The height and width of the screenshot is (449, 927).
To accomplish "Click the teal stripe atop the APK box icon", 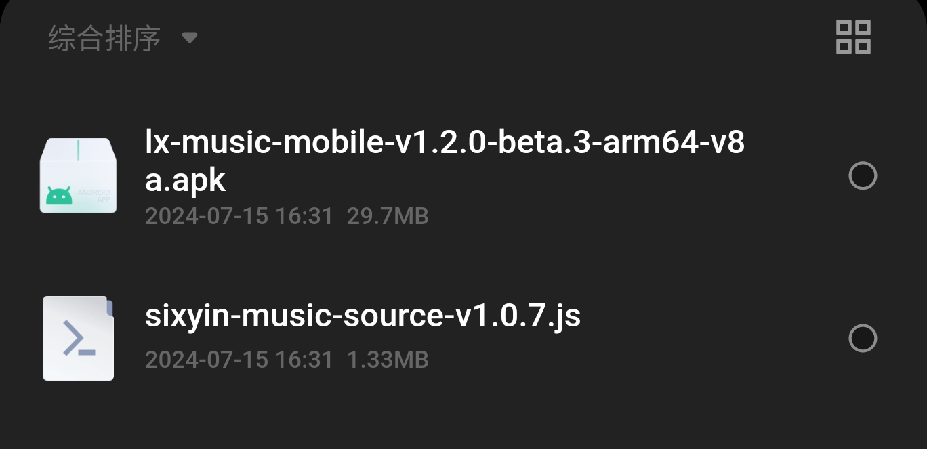I will [78, 150].
